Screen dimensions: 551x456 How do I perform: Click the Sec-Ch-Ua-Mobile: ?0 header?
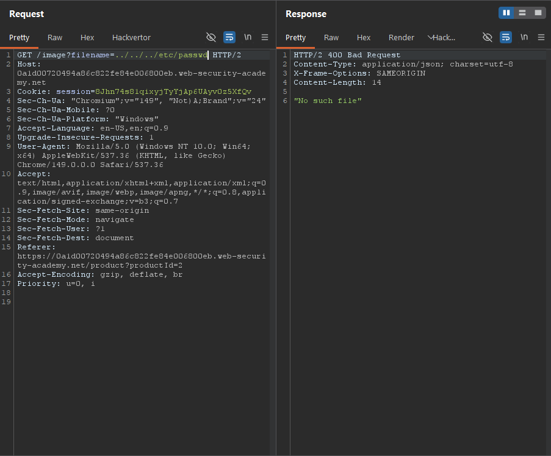(x=66, y=110)
